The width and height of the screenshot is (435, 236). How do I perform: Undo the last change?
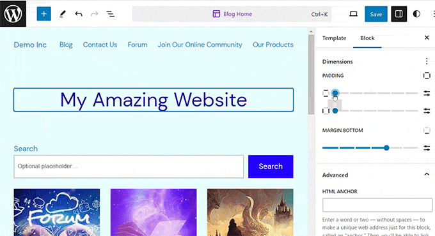click(x=79, y=14)
